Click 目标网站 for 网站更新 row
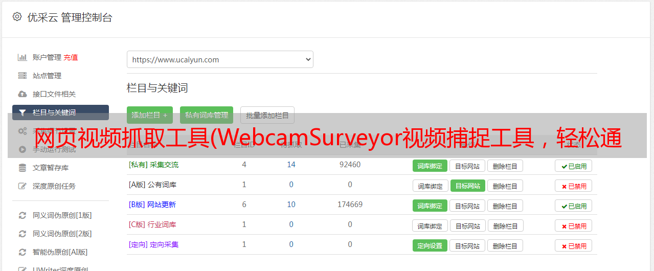The image size is (654, 271). click(467, 206)
